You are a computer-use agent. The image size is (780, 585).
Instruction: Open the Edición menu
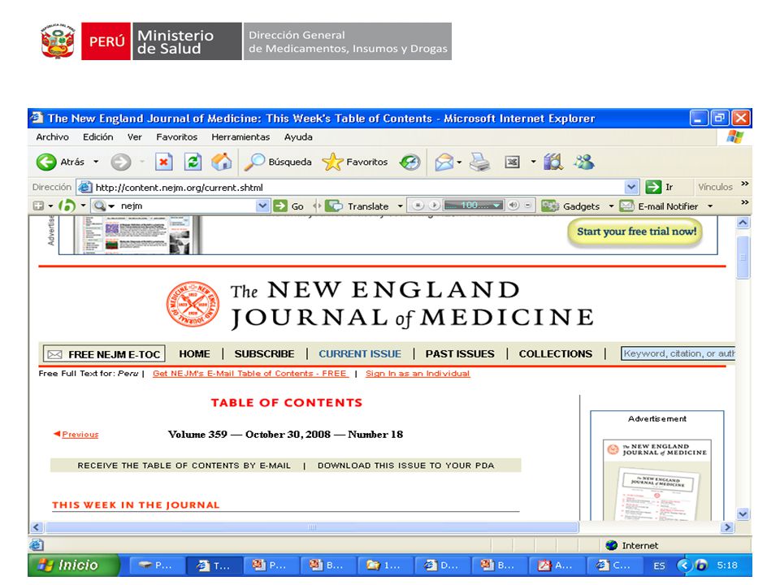click(x=98, y=136)
